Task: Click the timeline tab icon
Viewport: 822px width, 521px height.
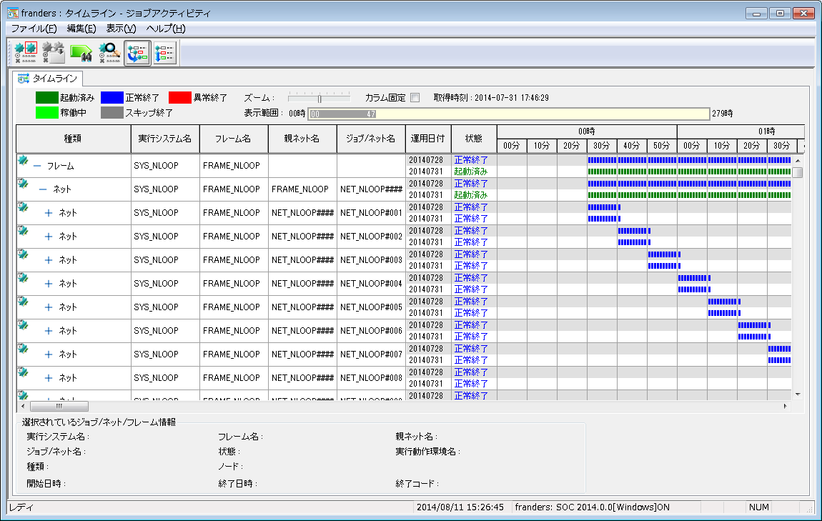Action: click(23, 79)
